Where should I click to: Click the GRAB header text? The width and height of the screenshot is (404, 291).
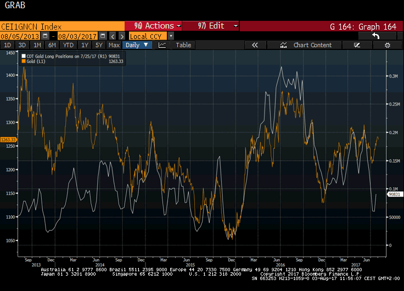[x=15, y=5]
